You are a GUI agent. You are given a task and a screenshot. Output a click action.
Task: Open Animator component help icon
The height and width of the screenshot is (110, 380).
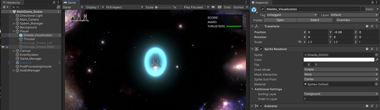point(367,106)
